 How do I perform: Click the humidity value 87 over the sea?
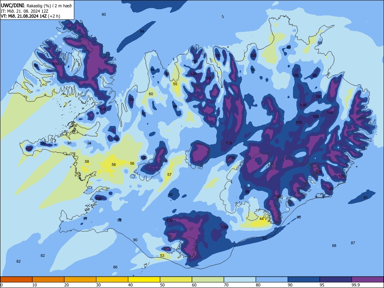click(353, 243)
